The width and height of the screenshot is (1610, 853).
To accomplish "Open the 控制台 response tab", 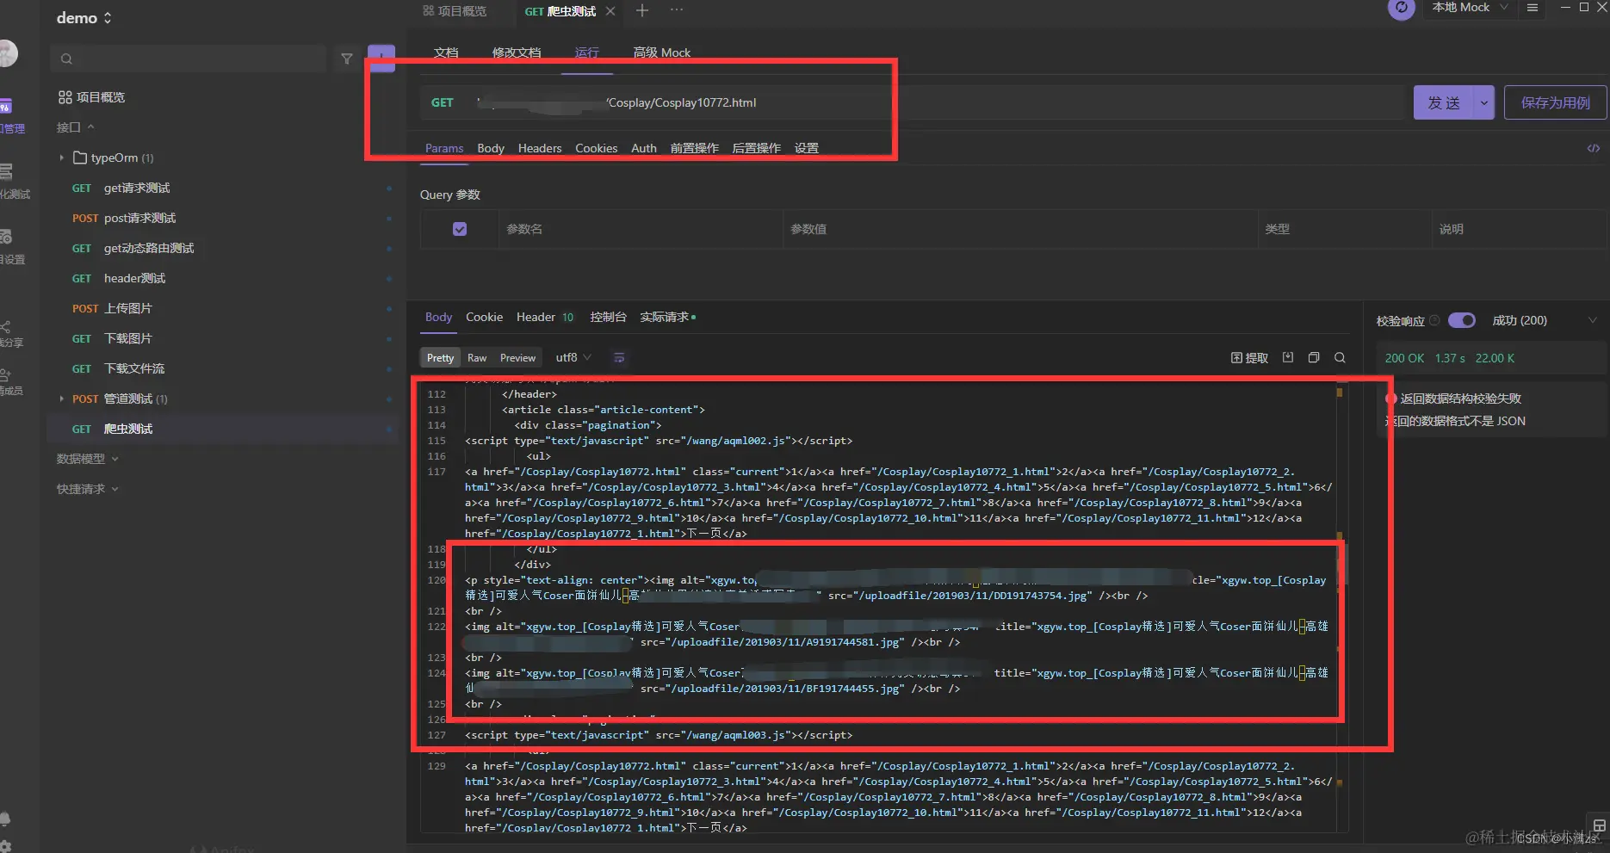I will coord(608,317).
